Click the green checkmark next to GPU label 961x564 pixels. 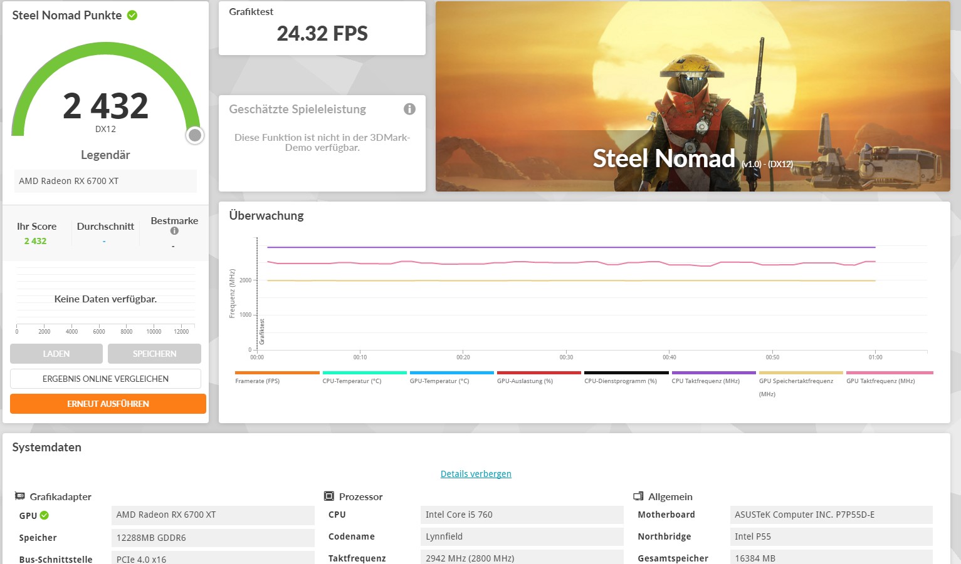[x=45, y=516]
